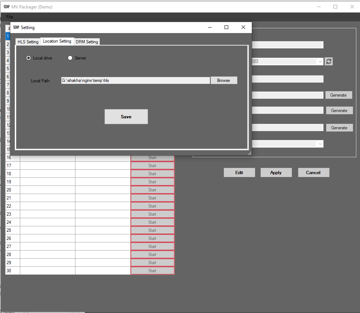The width and height of the screenshot is (360, 313).
Task: Select the Local drive radio option
Action: (x=29, y=58)
